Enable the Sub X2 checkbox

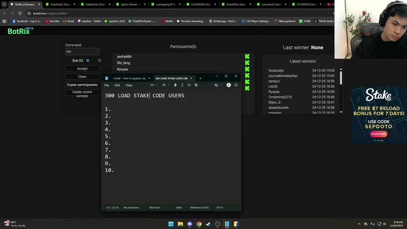(x=100, y=60)
